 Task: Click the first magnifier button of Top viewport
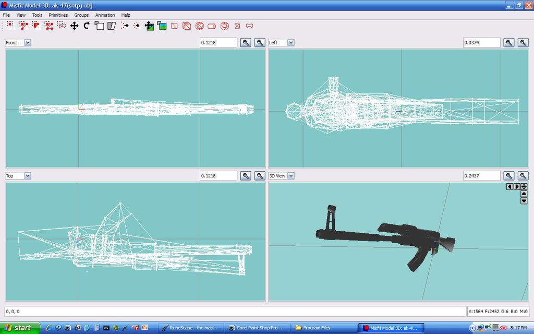pyautogui.click(x=246, y=176)
